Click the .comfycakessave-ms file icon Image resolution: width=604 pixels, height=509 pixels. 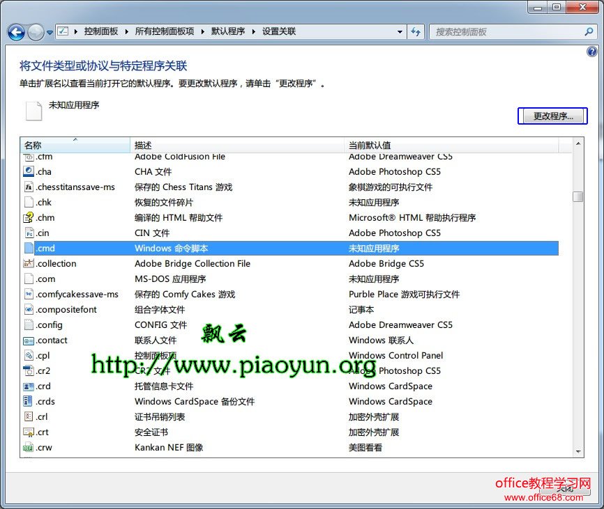pos(29,294)
